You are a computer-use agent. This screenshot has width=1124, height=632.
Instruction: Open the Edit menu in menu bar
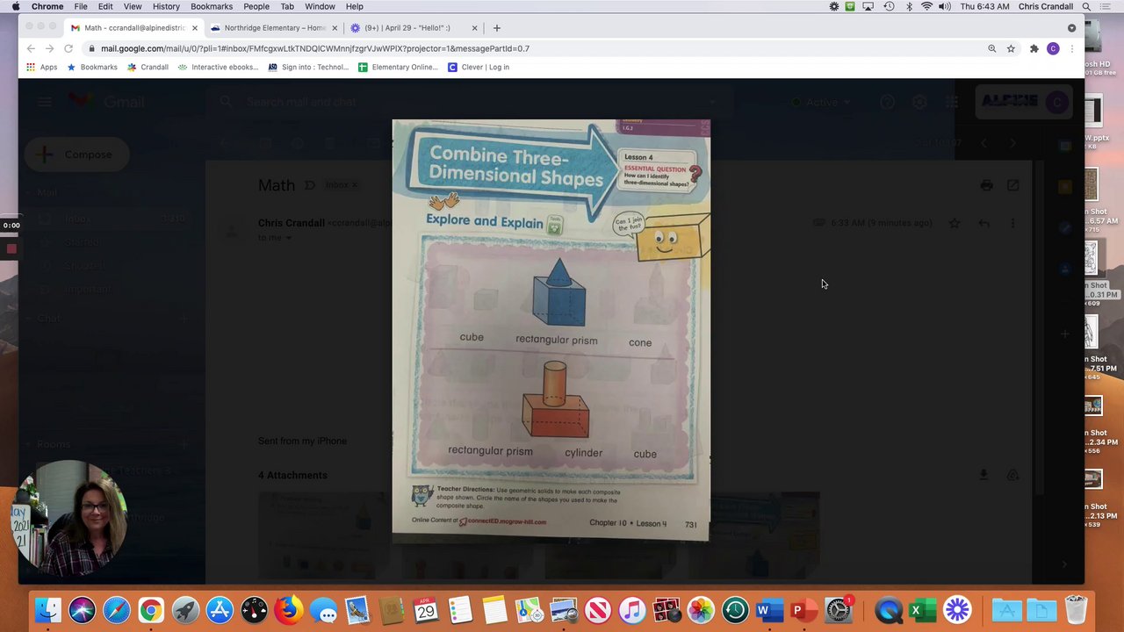(105, 6)
